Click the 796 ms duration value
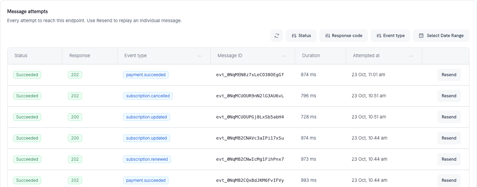Viewport: 477px width, 187px height. tap(308, 96)
